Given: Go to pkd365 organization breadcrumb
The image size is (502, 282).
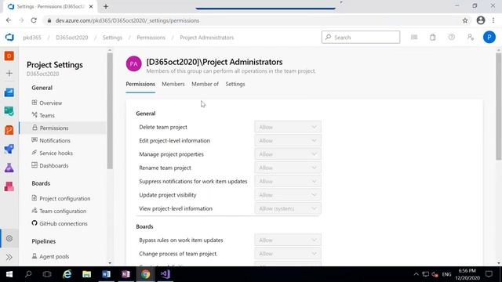Looking at the screenshot, I should [32, 38].
